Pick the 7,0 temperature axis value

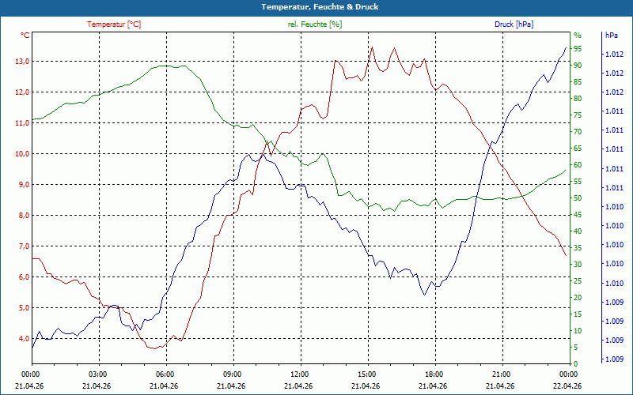point(23,246)
